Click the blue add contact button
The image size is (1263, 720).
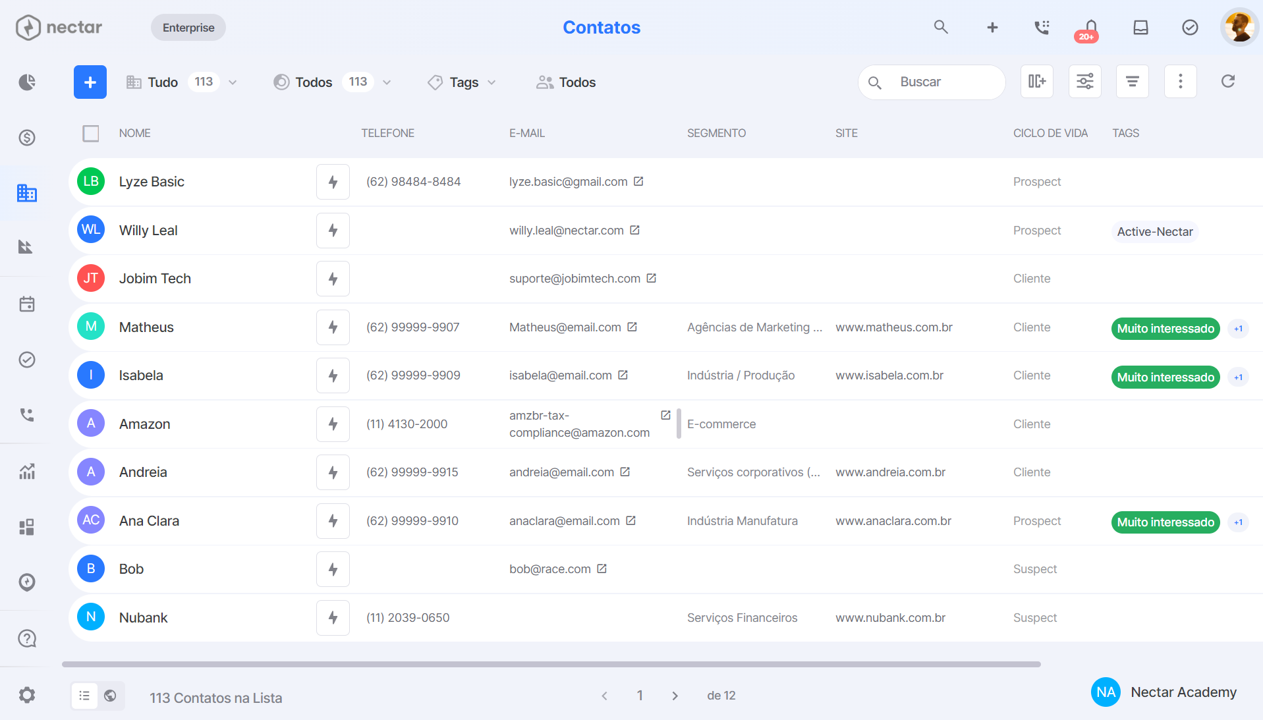[x=90, y=82]
